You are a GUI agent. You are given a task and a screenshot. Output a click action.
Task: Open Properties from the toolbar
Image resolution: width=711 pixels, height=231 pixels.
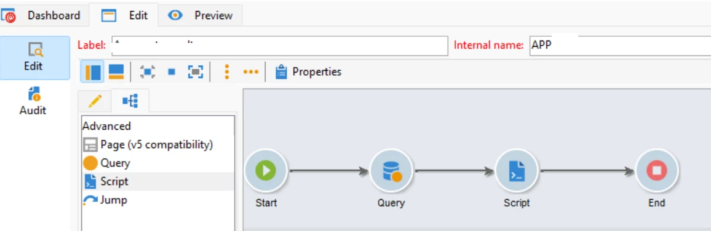click(x=308, y=71)
